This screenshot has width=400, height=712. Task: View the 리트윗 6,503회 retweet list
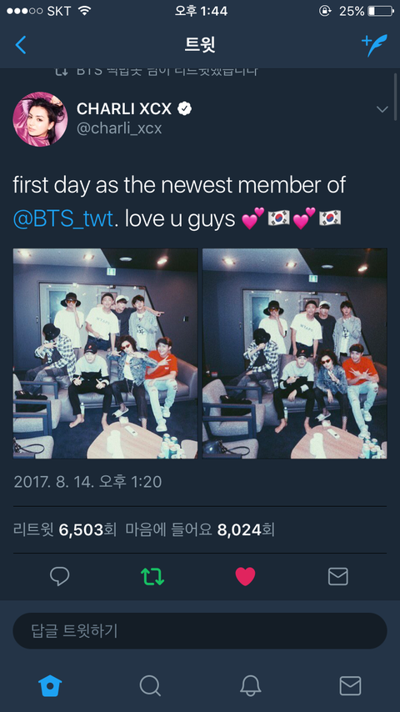tap(65, 529)
